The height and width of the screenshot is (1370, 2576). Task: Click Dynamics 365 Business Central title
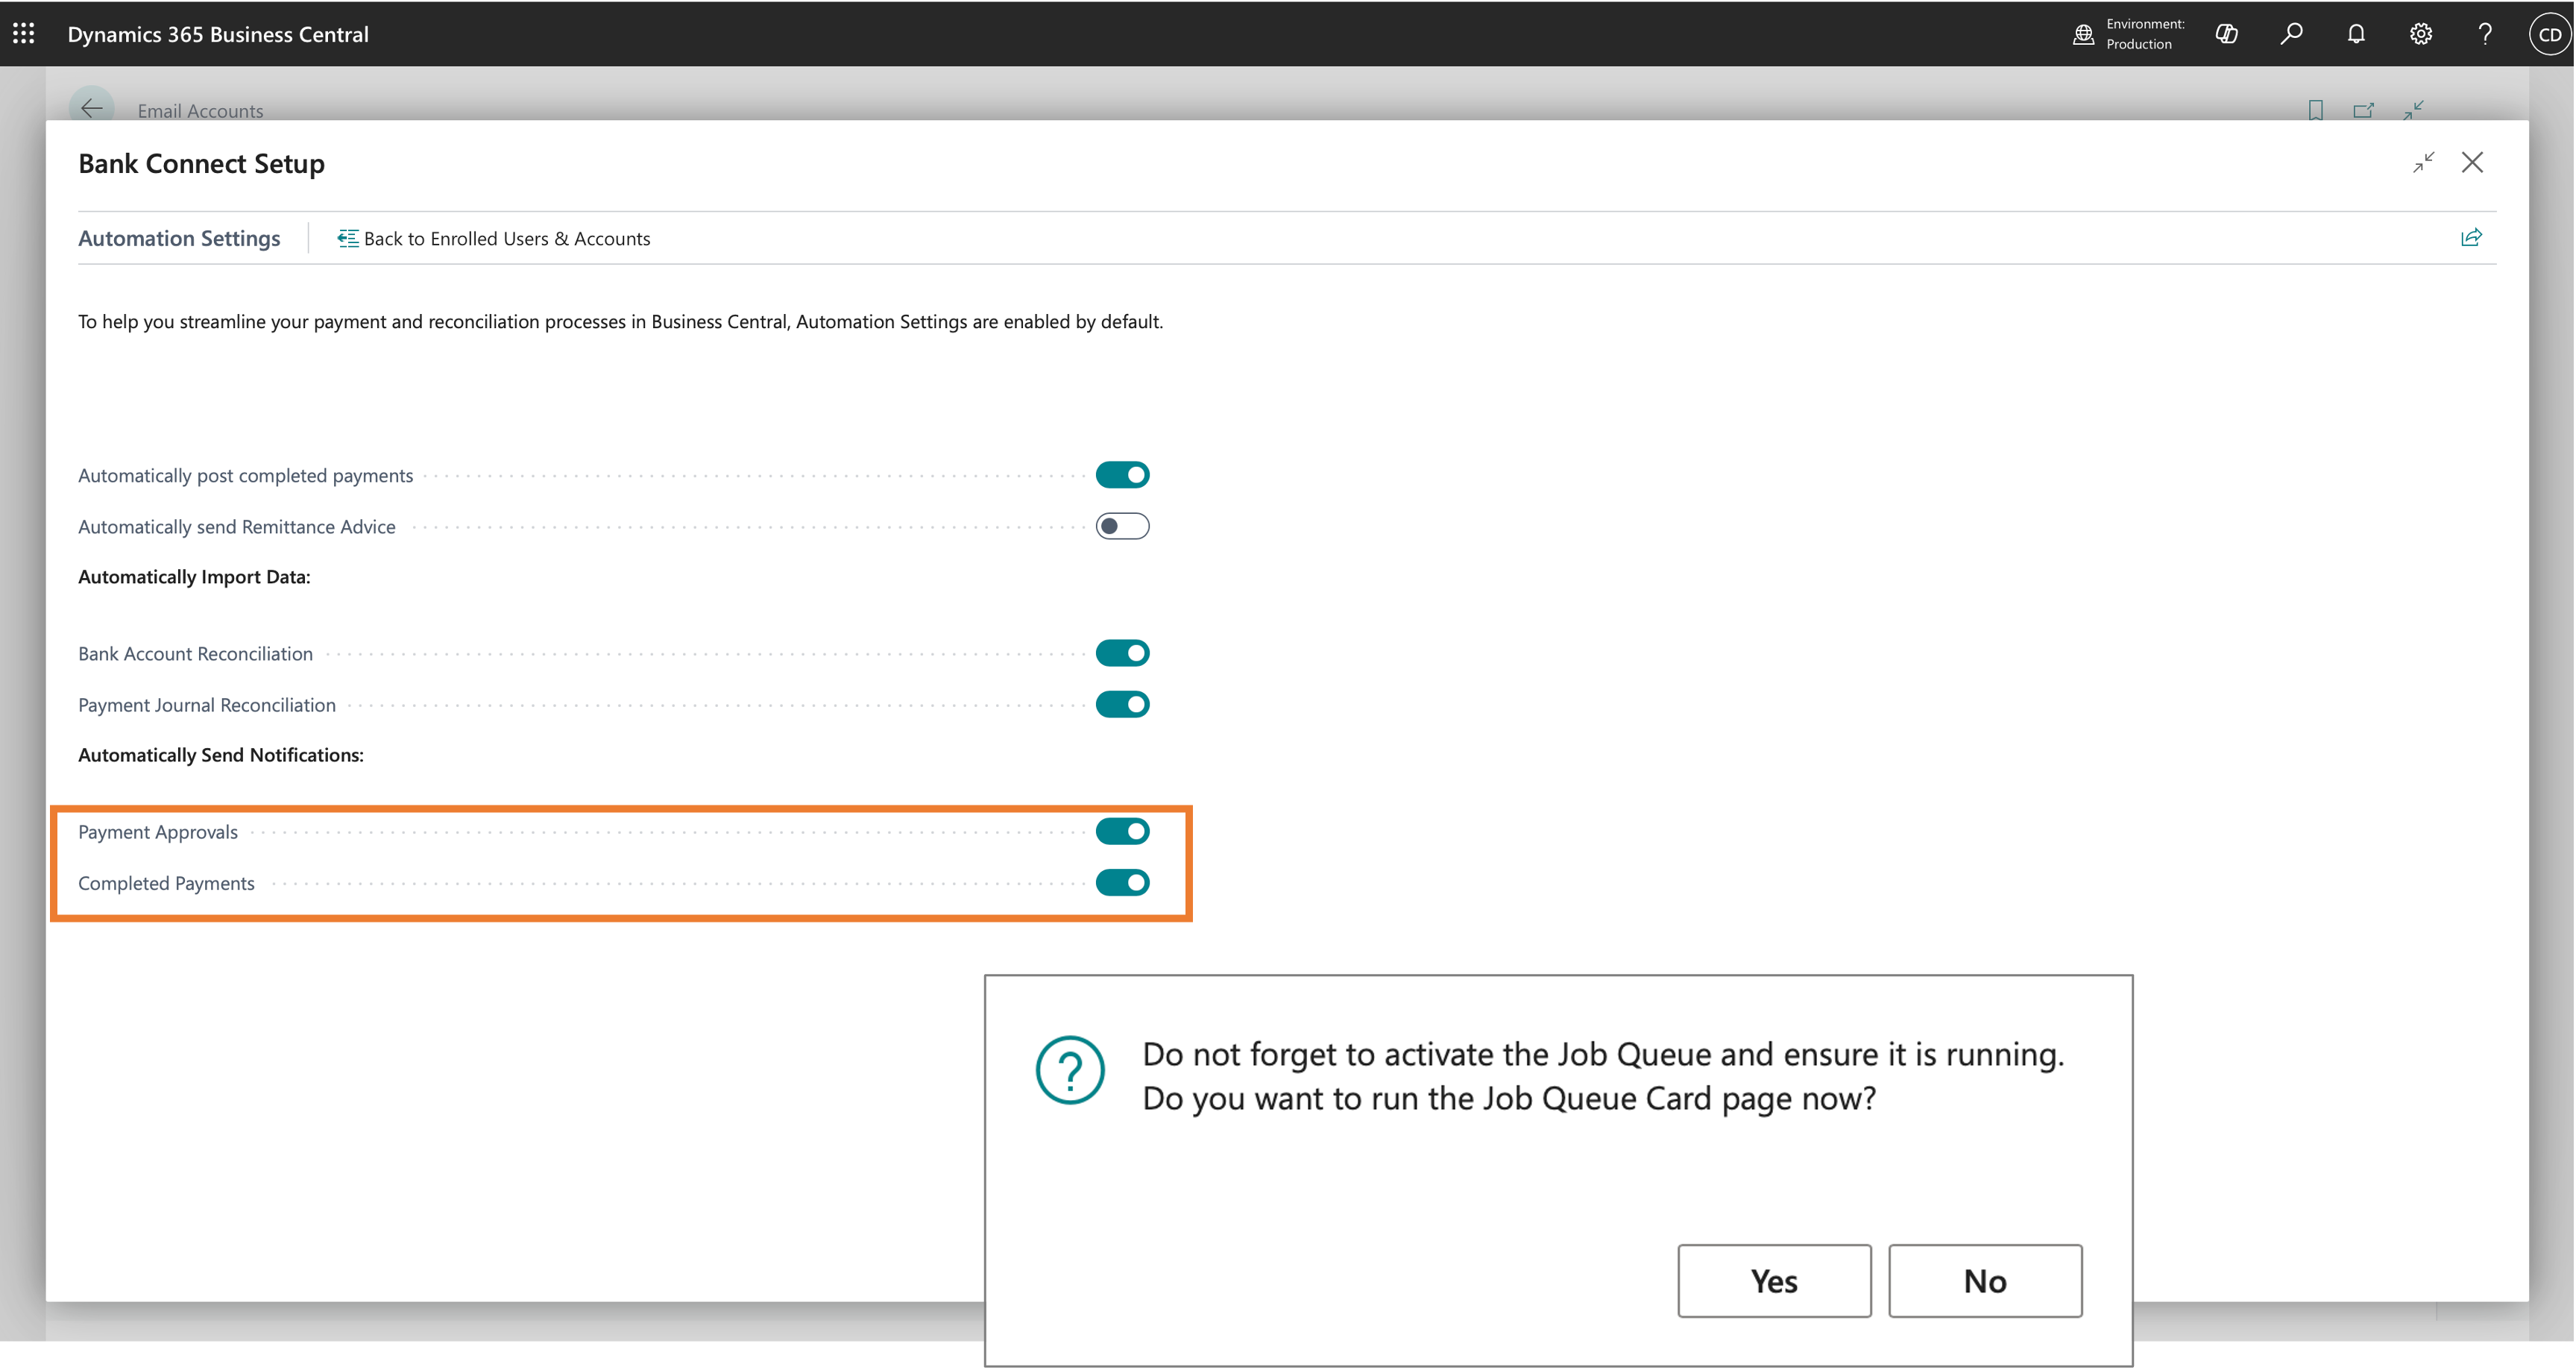pos(218,34)
